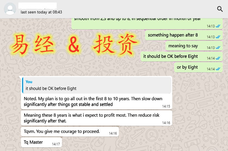This screenshot has height=151, width=228.
Task: Click read ticks on 'meaning to say' message
Action: (x=218, y=48)
